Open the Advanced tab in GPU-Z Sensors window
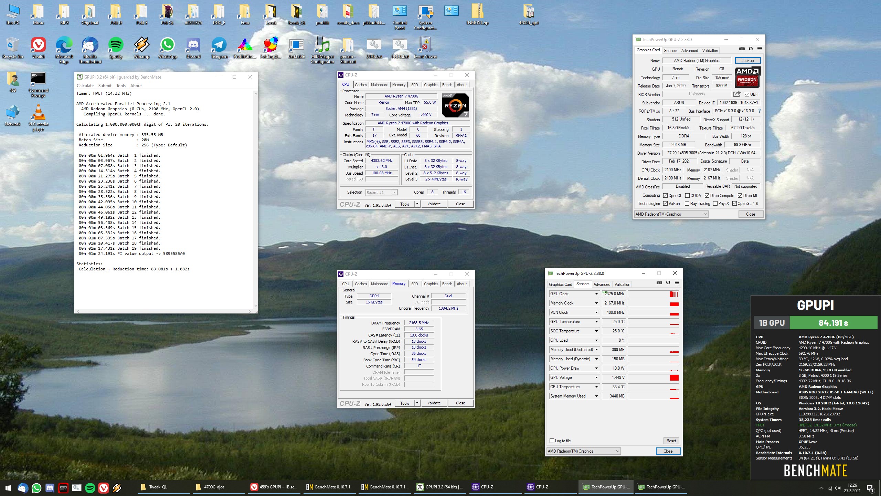The width and height of the screenshot is (881, 496). (602, 285)
